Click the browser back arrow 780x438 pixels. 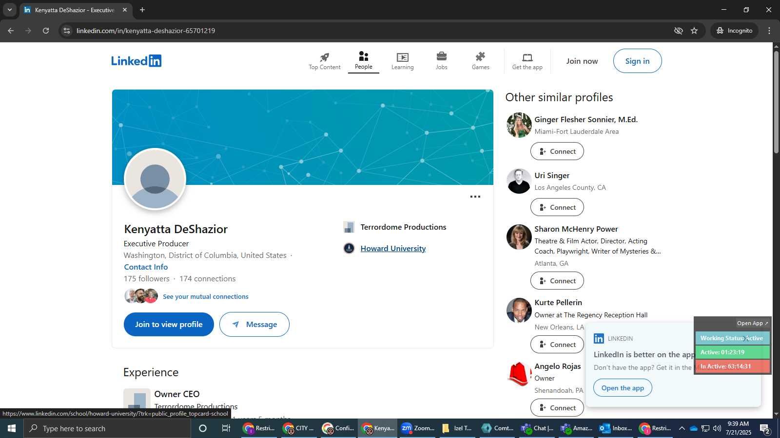click(11, 31)
